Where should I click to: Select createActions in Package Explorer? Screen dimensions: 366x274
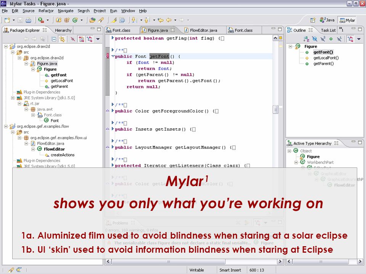(63, 155)
